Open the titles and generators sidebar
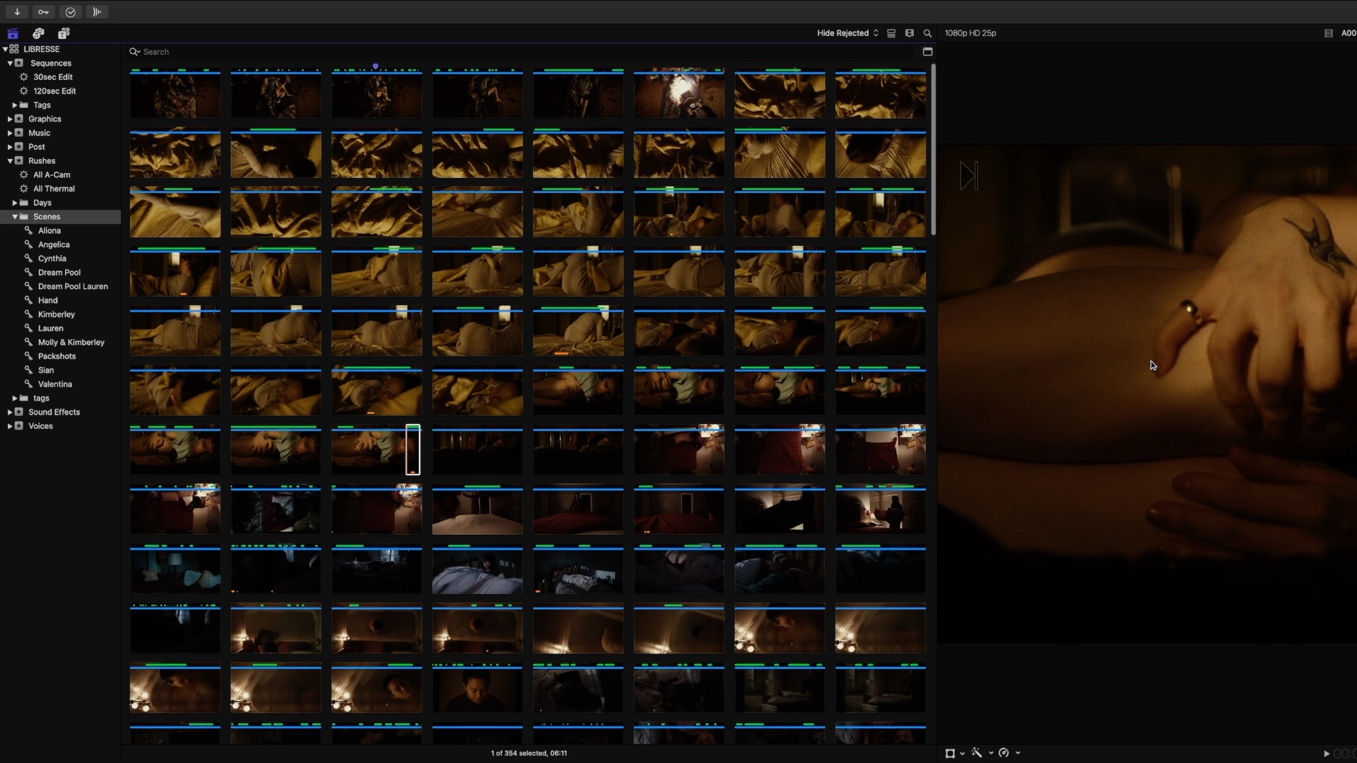 [64, 33]
